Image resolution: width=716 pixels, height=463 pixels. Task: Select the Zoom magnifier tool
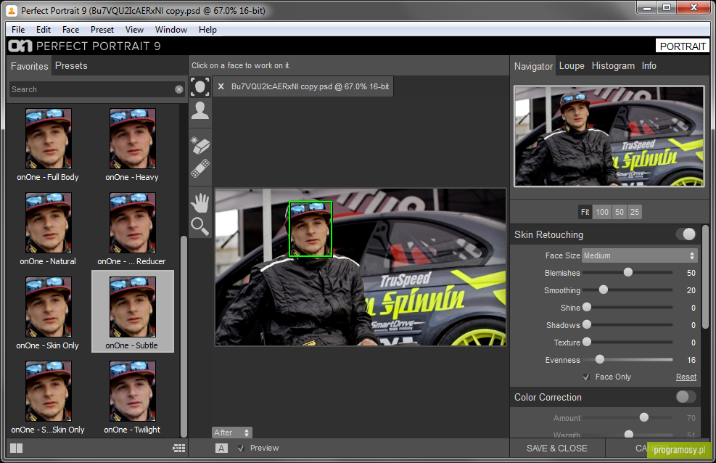pyautogui.click(x=200, y=226)
